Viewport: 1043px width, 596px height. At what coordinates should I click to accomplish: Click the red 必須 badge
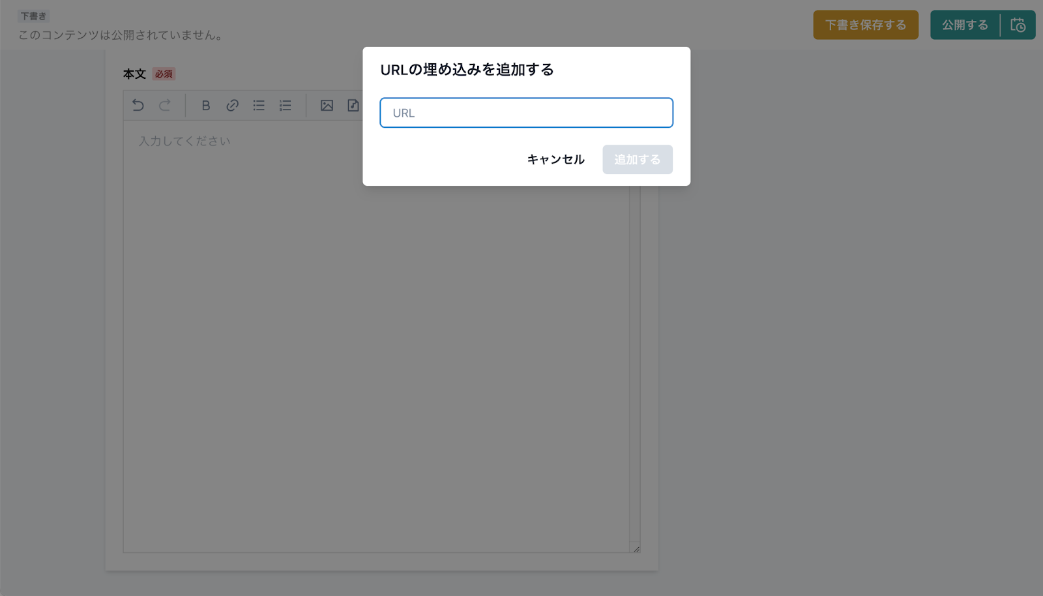[164, 74]
